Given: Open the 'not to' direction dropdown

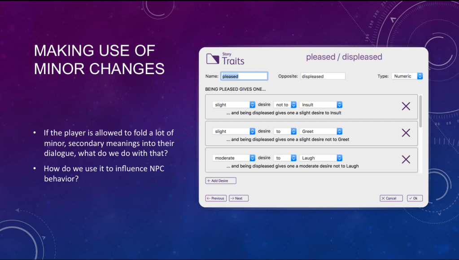Looking at the screenshot, I should (285, 105).
